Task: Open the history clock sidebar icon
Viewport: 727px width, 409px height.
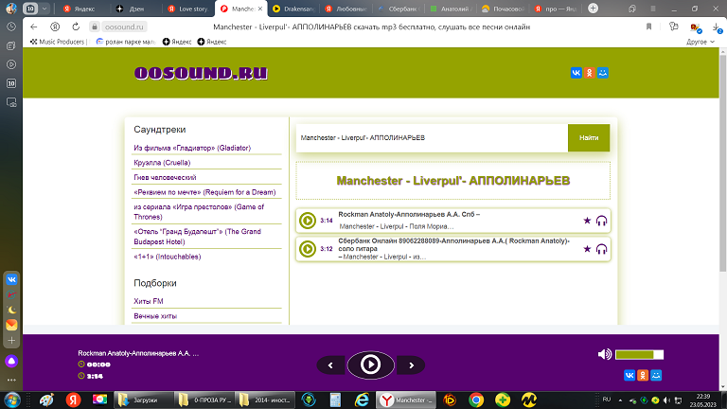Action: click(11, 27)
